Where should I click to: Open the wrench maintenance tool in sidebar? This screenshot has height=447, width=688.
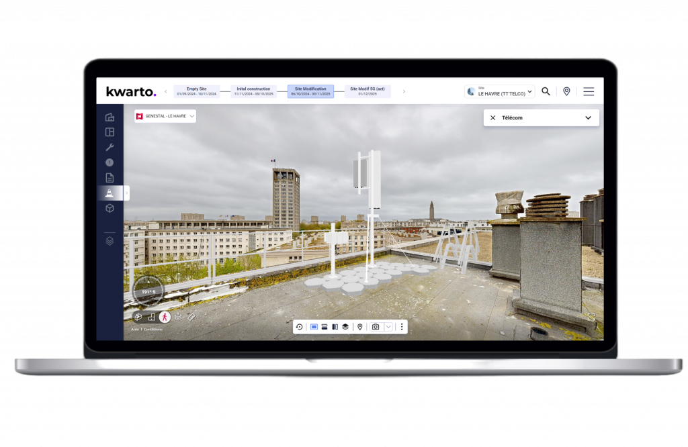click(x=110, y=148)
